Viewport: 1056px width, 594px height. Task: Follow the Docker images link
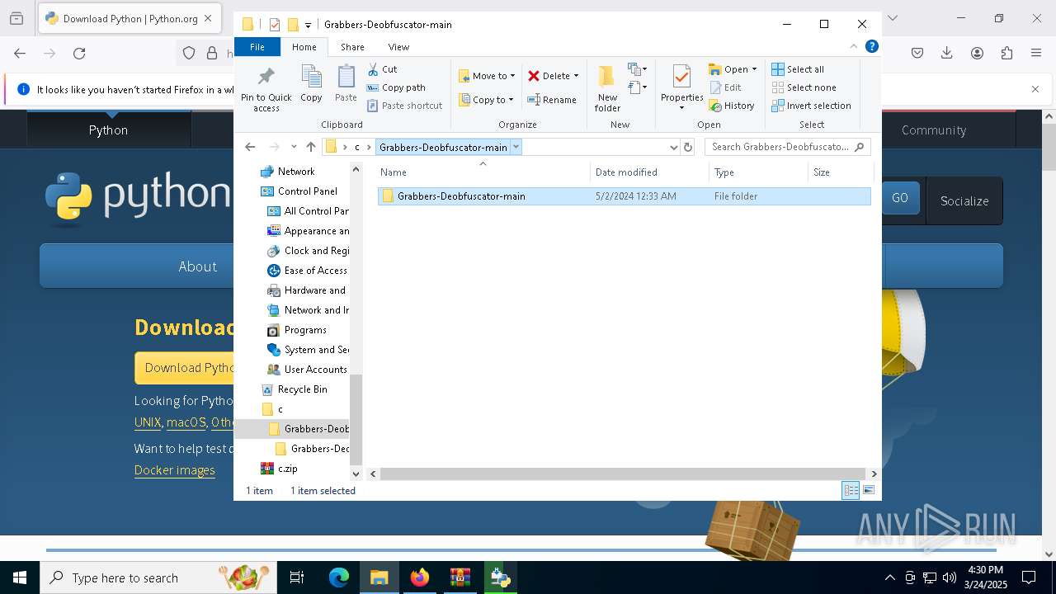[175, 470]
